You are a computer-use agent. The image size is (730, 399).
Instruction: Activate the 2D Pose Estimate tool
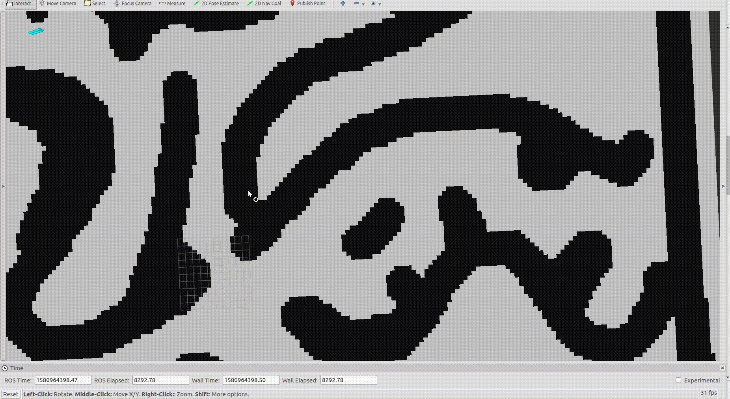(x=216, y=3)
